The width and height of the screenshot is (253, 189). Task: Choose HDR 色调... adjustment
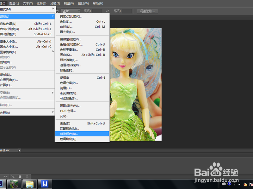click(82, 111)
